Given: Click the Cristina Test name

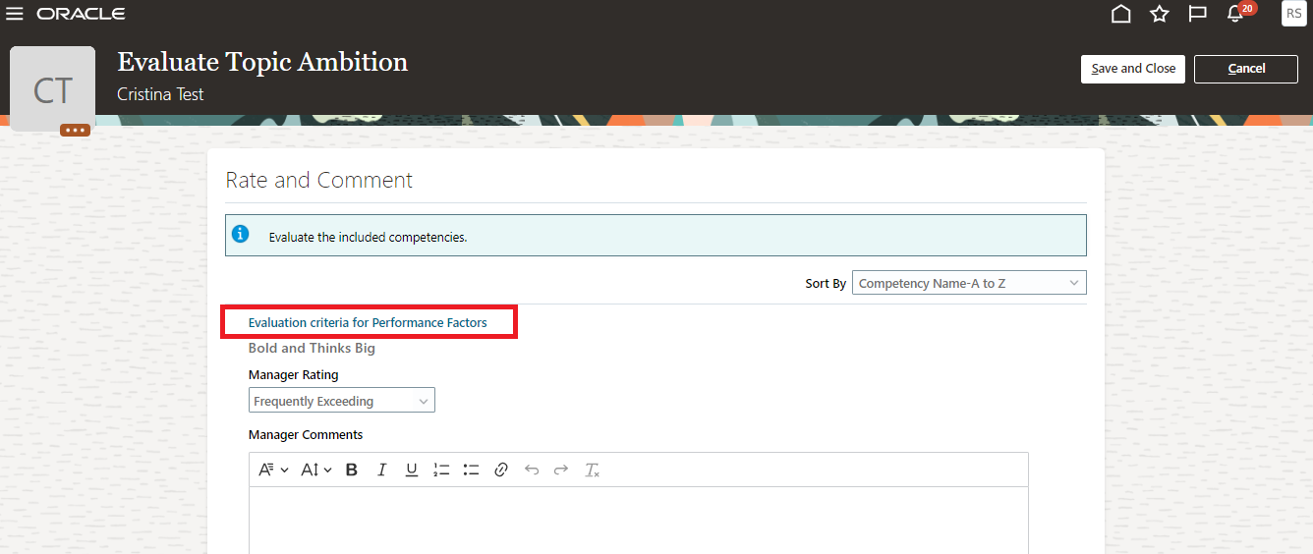Looking at the screenshot, I should (x=160, y=94).
